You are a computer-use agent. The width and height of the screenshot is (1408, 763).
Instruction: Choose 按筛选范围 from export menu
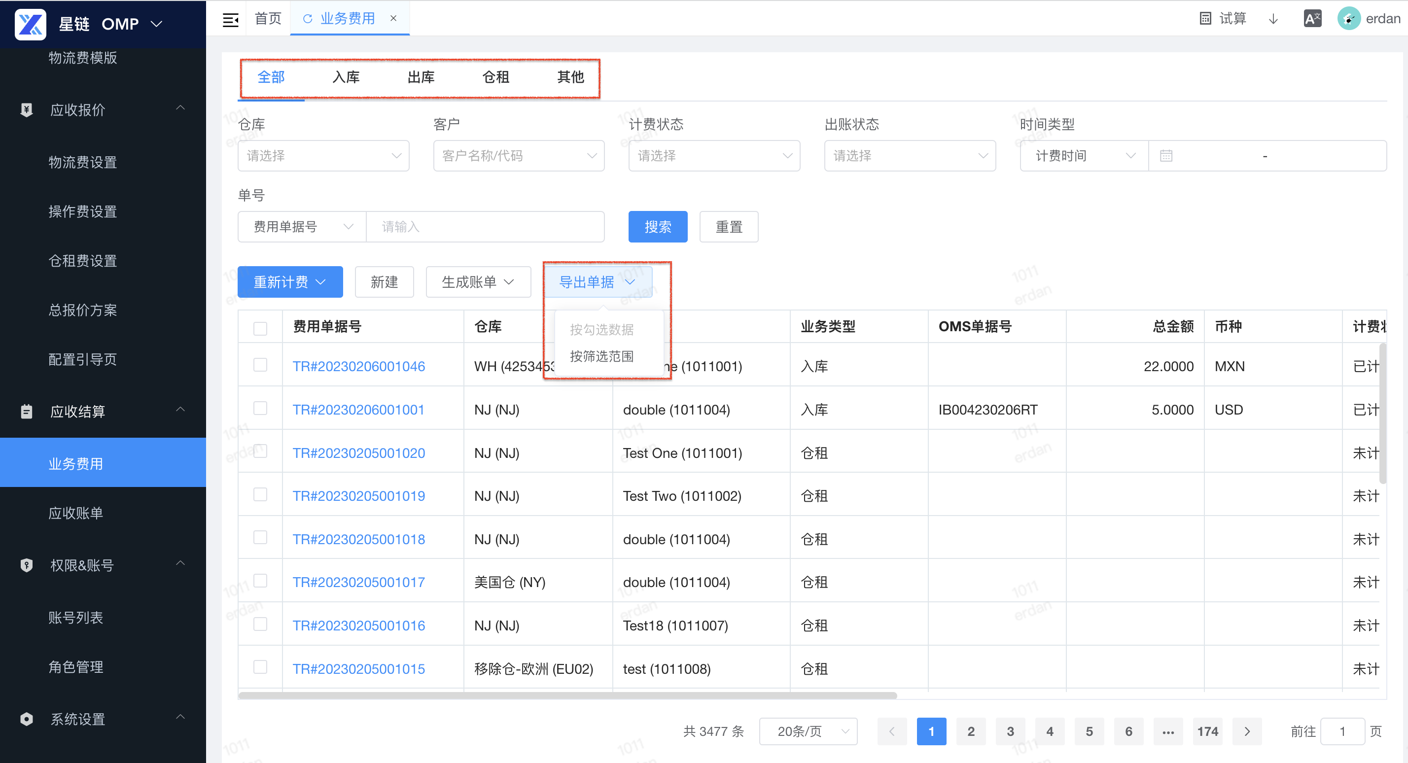pyautogui.click(x=602, y=356)
